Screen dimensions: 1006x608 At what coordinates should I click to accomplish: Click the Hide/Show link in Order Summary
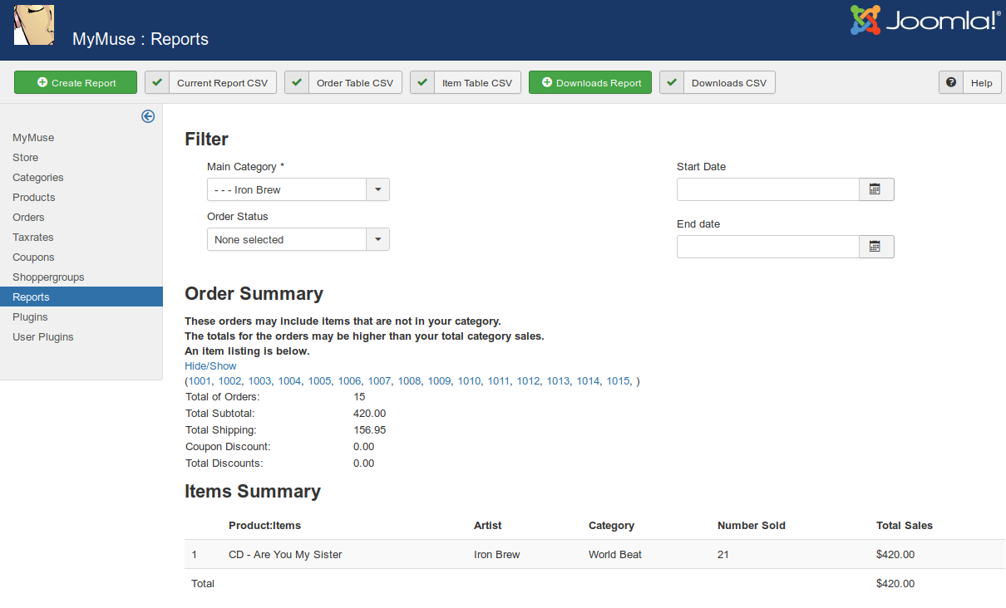210,365
